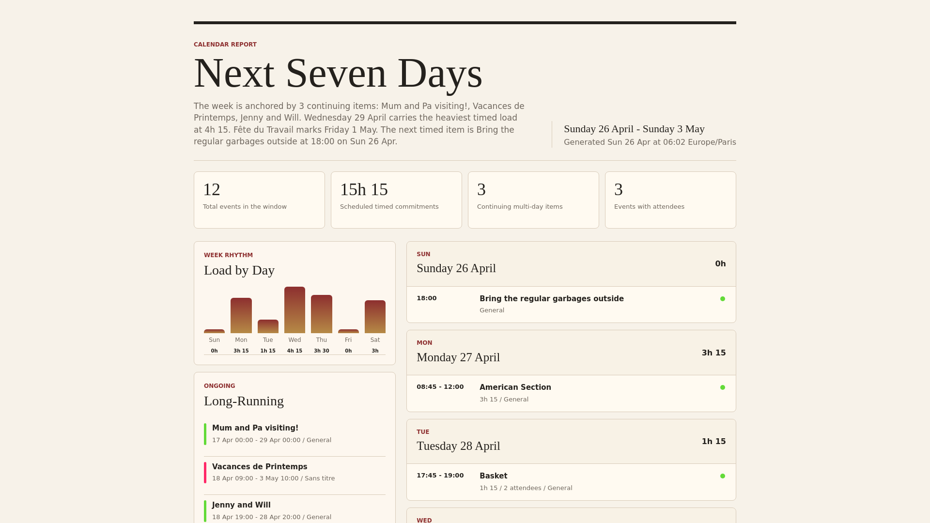Select the Thu bar in Load by Day chart
The height and width of the screenshot is (523, 930).
[x=322, y=314]
